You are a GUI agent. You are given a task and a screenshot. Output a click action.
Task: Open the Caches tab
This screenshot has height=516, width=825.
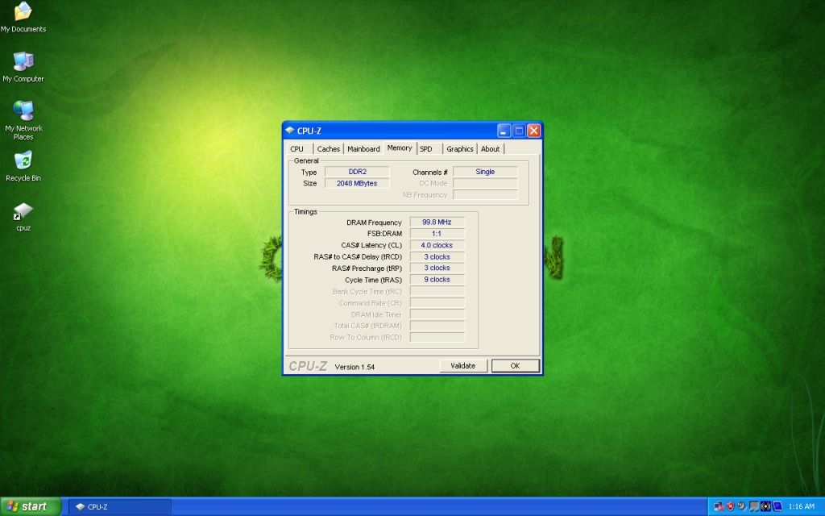(x=329, y=149)
